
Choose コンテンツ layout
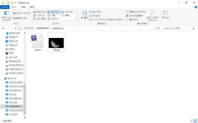[x=53, y=19]
